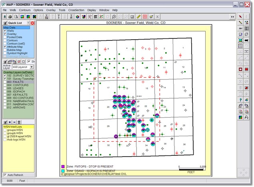Click the zoom magnifier icon in toolbar
The height and width of the screenshot is (187, 254).
click(x=114, y=17)
